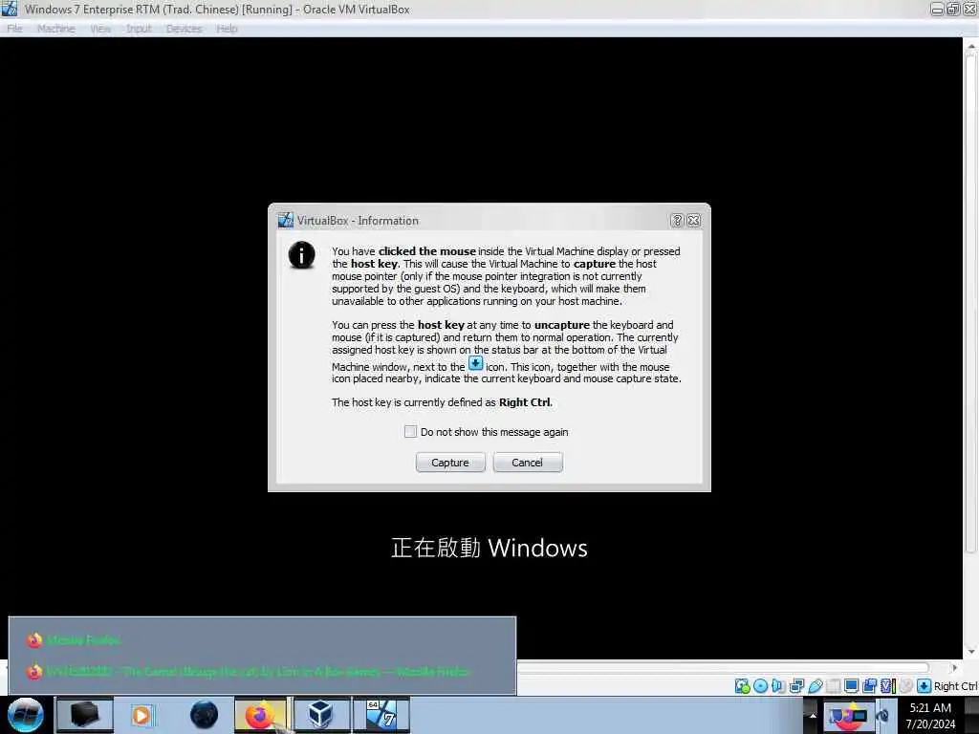Click the USB devices status icon
979x734 pixels.
point(816,686)
